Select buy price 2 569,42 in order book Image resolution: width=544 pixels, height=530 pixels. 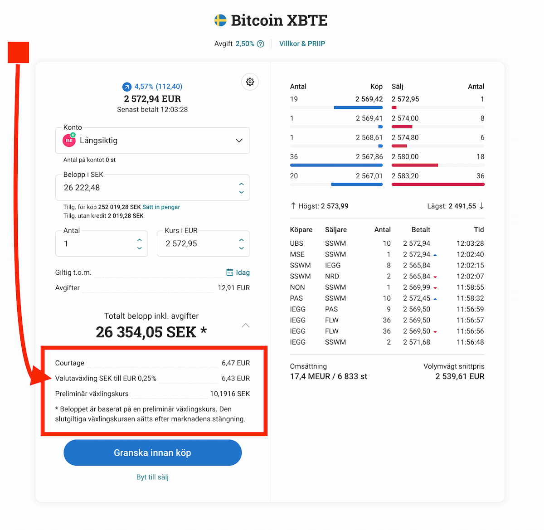click(x=369, y=99)
